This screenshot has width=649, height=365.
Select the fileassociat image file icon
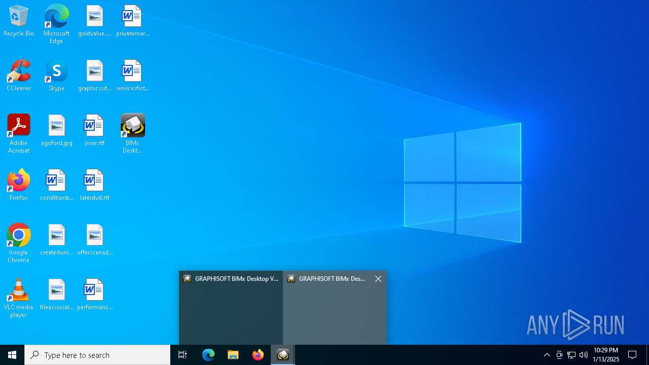pos(56,295)
